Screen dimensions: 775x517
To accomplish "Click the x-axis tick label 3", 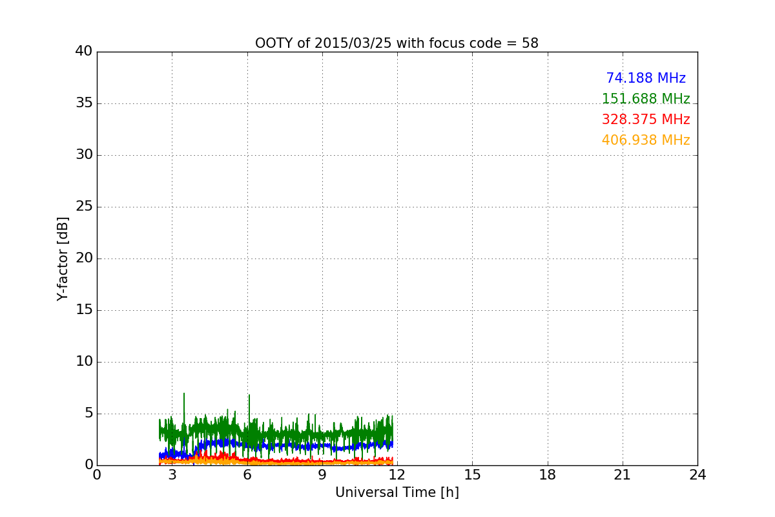I will [x=172, y=475].
